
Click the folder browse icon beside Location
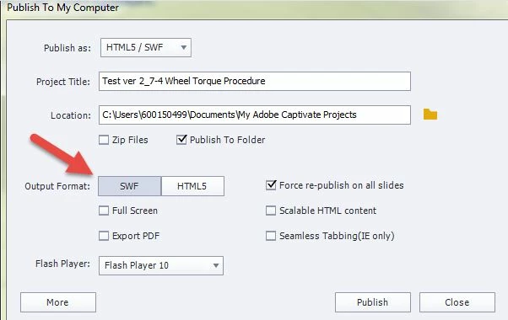[x=430, y=115]
